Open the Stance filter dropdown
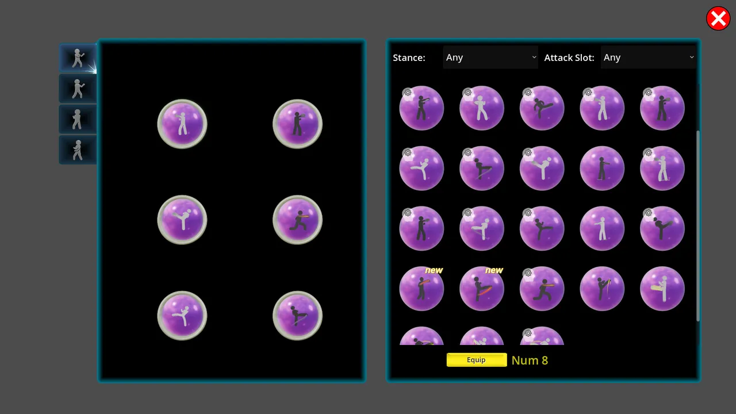 (490, 57)
